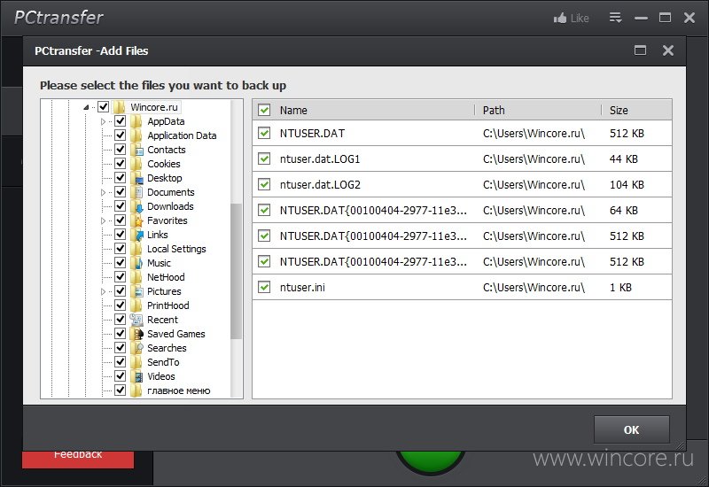Click the NetHood folder icon

(136, 277)
